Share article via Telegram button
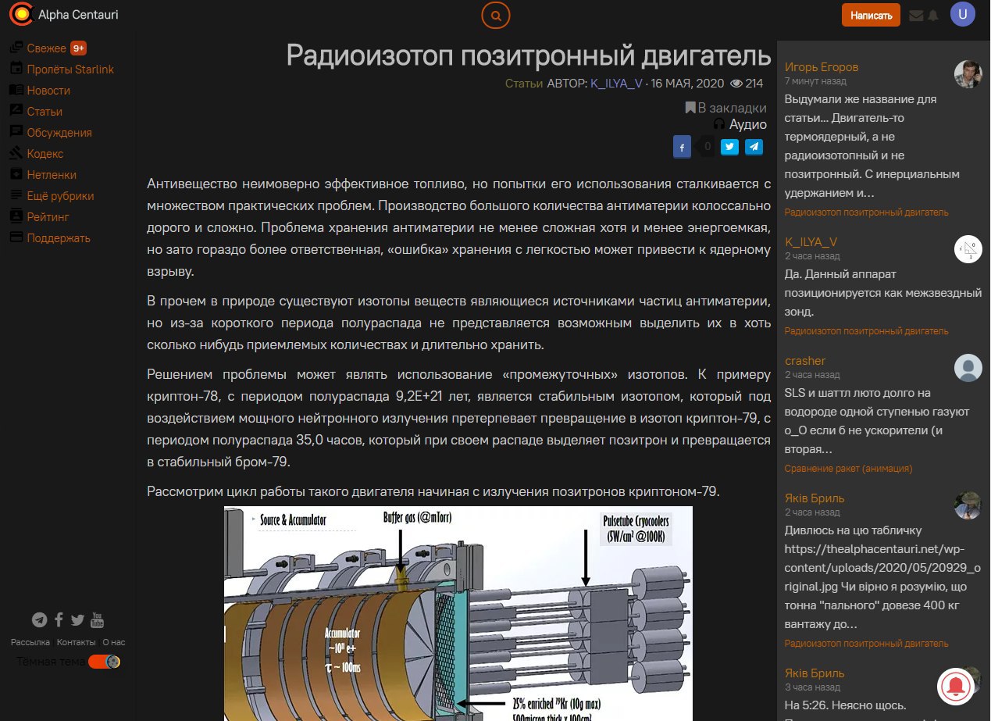991x721 pixels. [754, 146]
